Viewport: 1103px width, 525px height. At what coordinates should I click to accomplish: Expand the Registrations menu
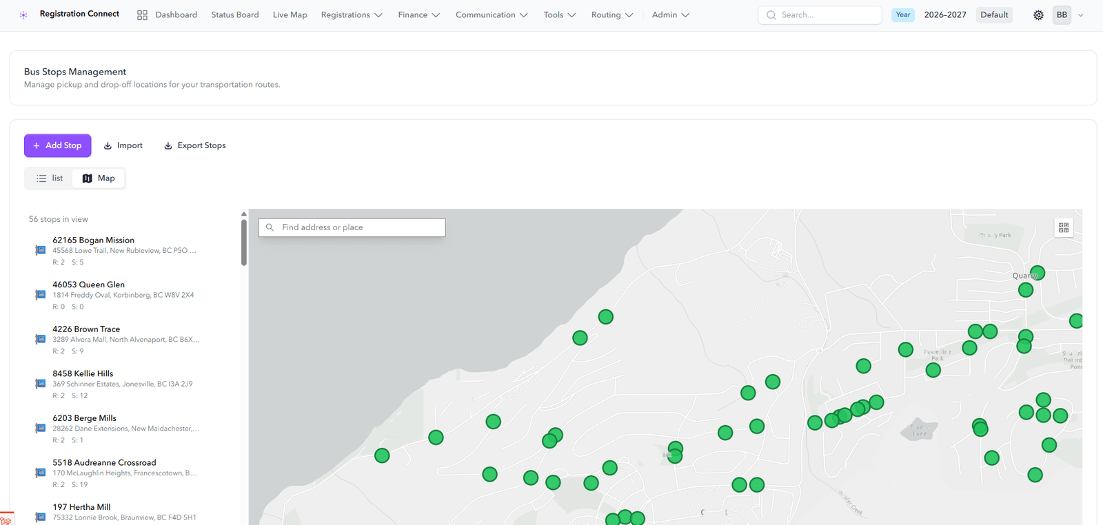pos(352,15)
